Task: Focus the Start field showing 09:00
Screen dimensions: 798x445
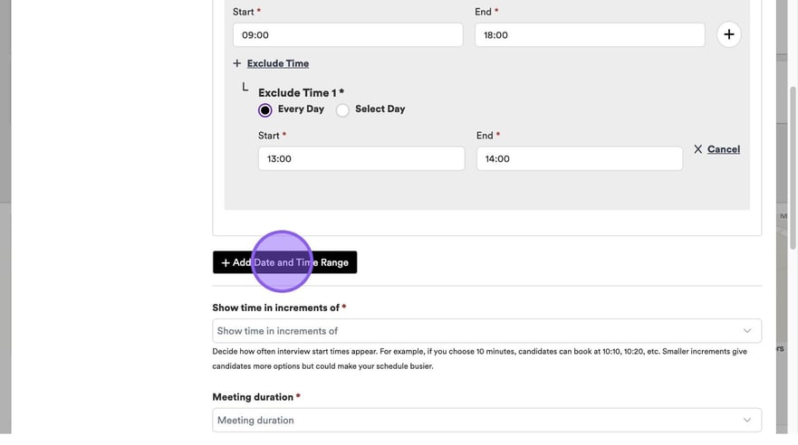Action: 348,35
